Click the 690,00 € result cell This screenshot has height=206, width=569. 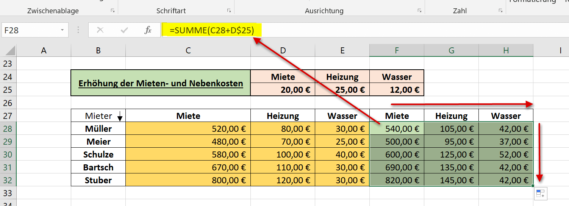[x=397, y=167]
